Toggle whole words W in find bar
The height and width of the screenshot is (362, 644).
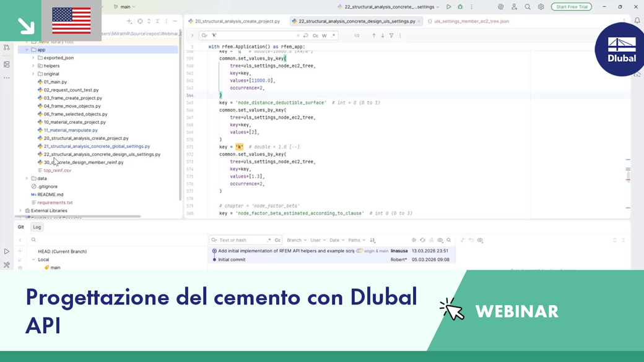click(324, 36)
